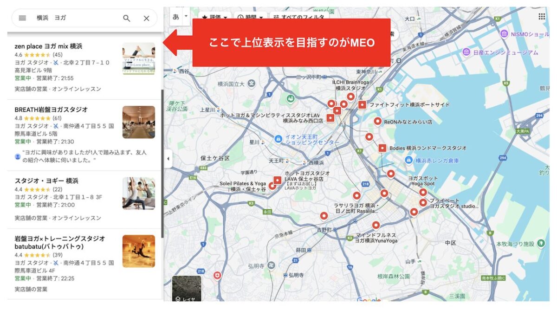Image resolution: width=557 pixels, height=310 pixels.
Task: Open the スタジオ・ヨギー 横浜 listing title
Action: tap(46, 181)
